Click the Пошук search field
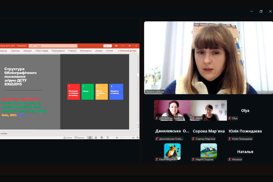The height and width of the screenshot is (182, 273). tap(53, 46)
